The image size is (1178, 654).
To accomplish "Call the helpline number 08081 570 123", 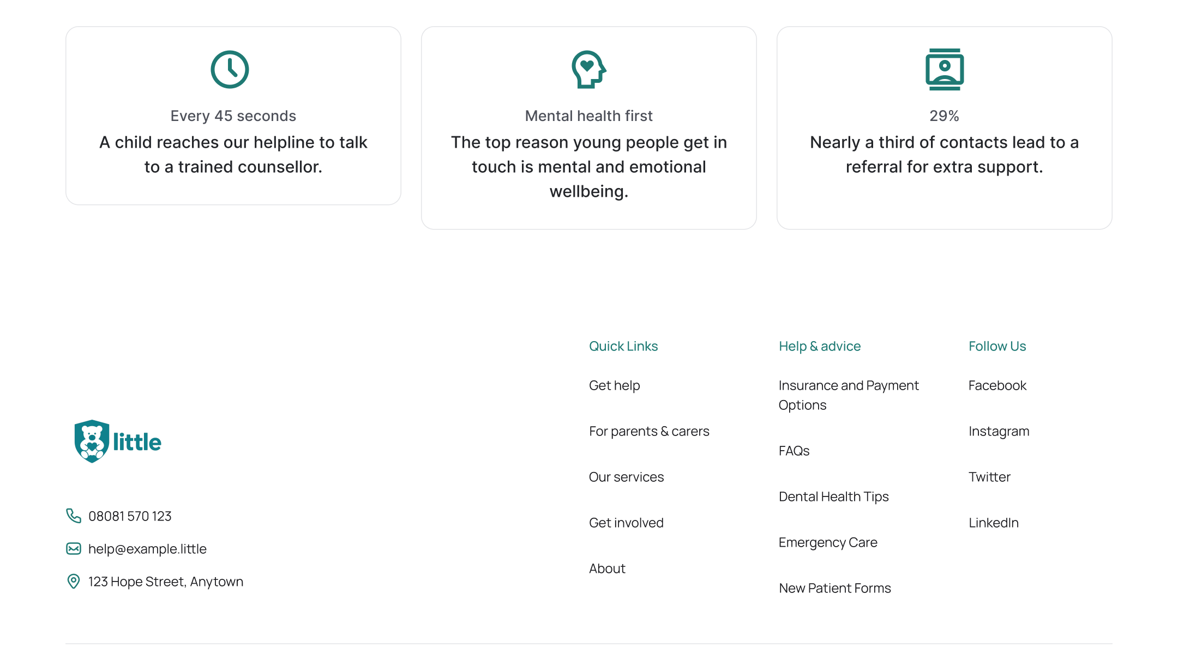I will coord(130,516).
